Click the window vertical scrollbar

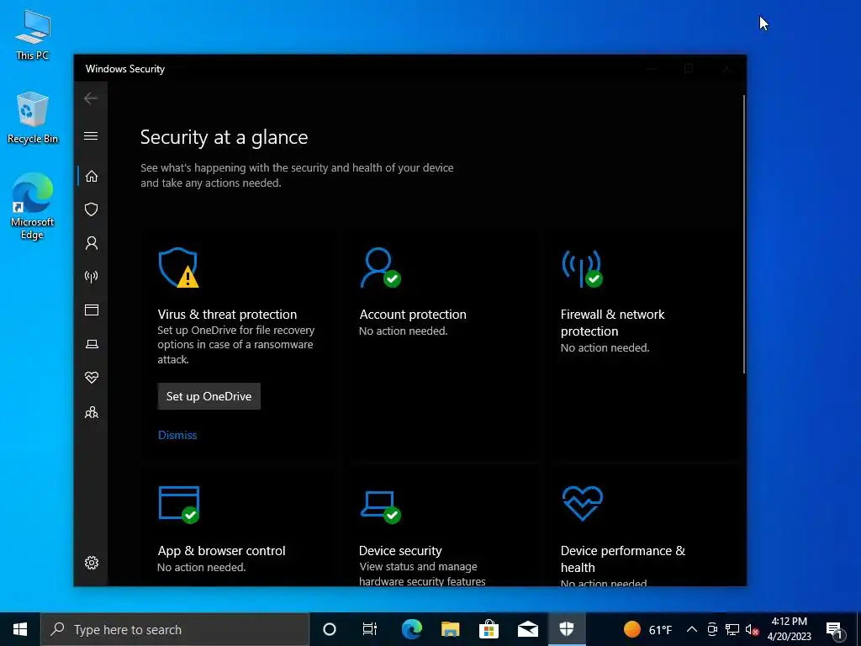point(744,235)
